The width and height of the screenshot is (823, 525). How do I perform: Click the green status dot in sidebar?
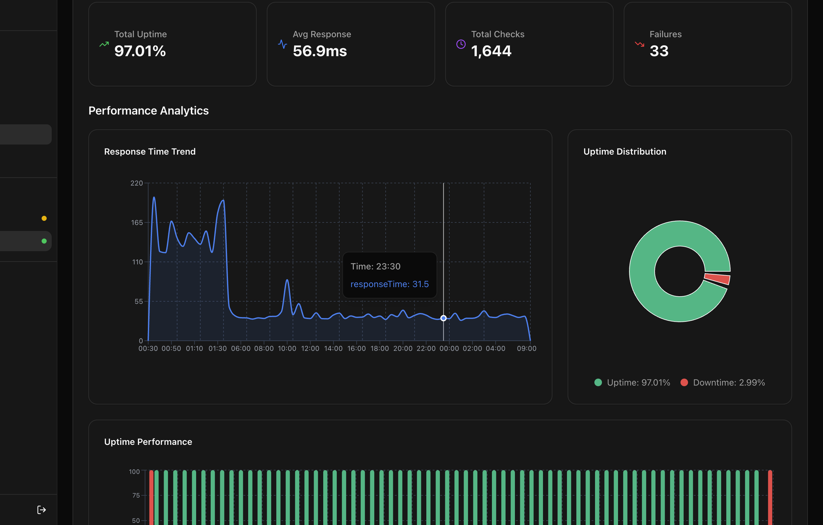coord(44,241)
